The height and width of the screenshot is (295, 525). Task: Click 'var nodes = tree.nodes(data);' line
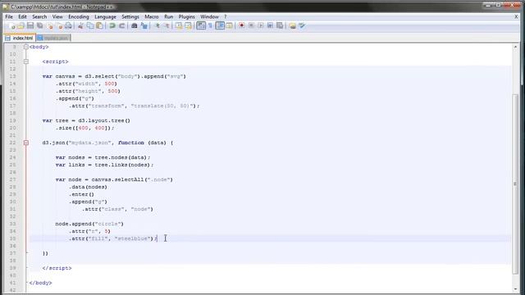click(x=103, y=157)
